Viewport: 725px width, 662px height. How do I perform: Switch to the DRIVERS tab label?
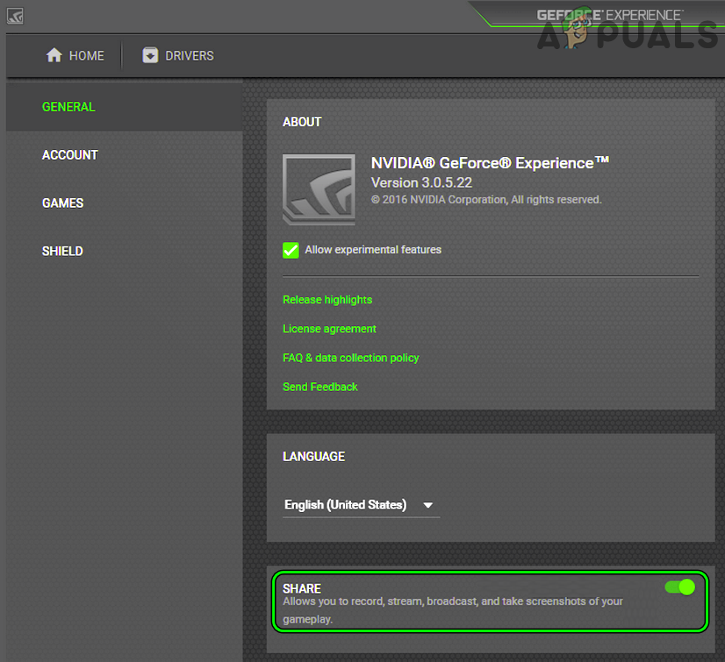click(x=190, y=55)
